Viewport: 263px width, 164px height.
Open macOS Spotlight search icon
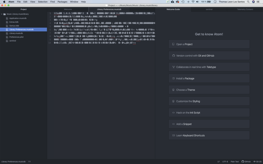click(x=248, y=2)
